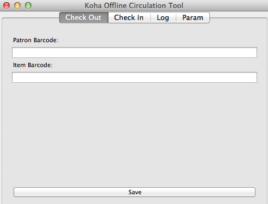Zoom window using the green button
Image resolution: width=268 pixels, height=204 pixels.
click(x=28, y=5)
